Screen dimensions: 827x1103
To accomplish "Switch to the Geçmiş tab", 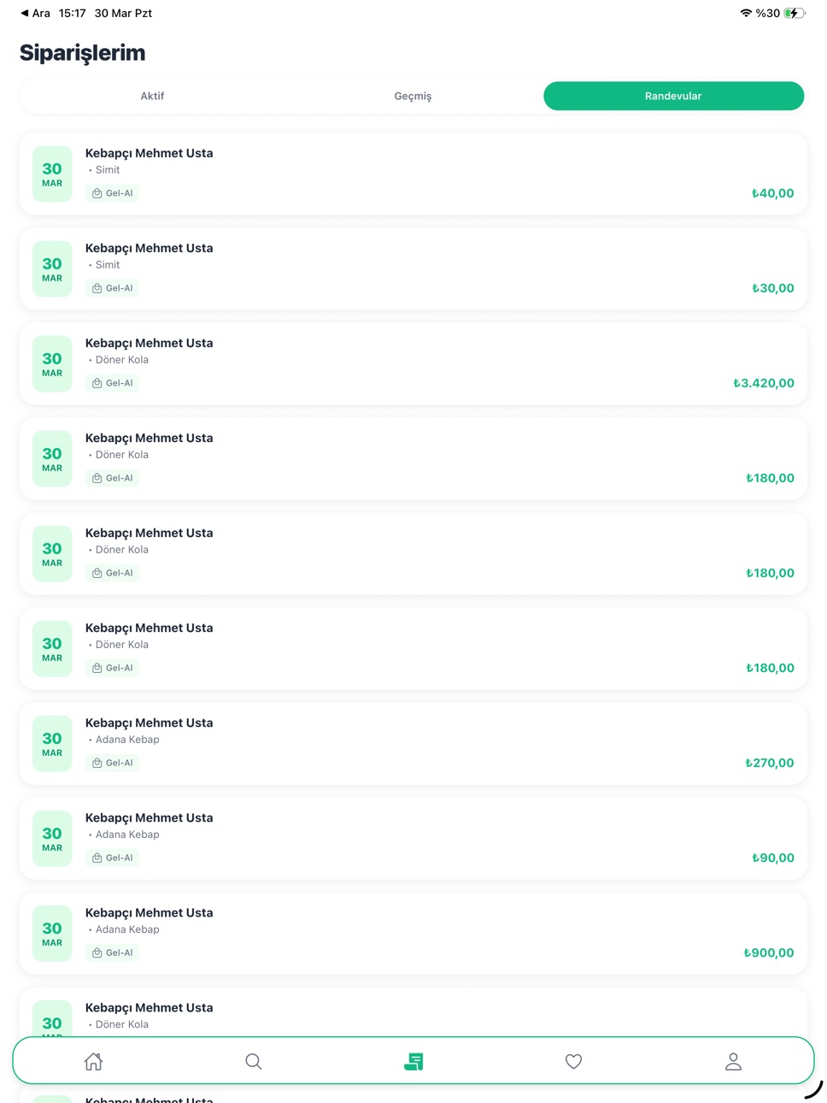I will tap(413, 96).
